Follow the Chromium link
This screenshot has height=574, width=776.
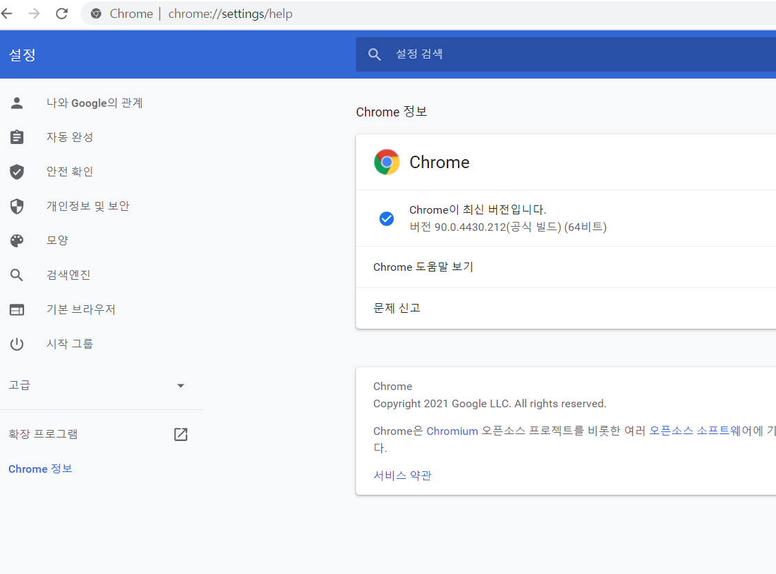pos(452,431)
